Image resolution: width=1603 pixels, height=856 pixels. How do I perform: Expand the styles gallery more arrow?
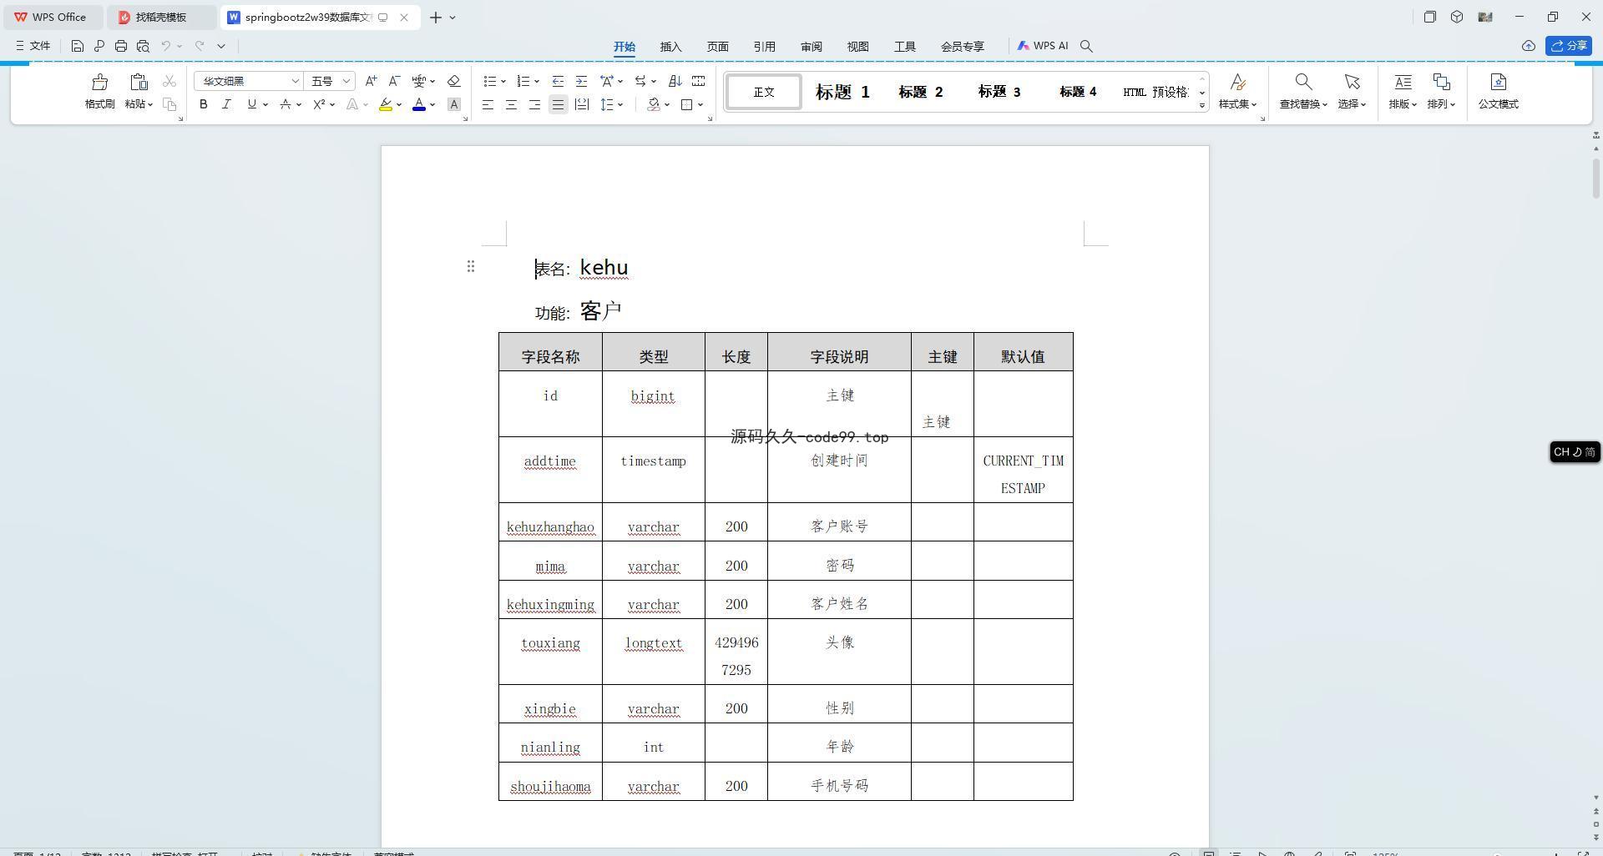[1202, 105]
